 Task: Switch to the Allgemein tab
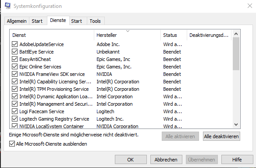[x=17, y=21]
